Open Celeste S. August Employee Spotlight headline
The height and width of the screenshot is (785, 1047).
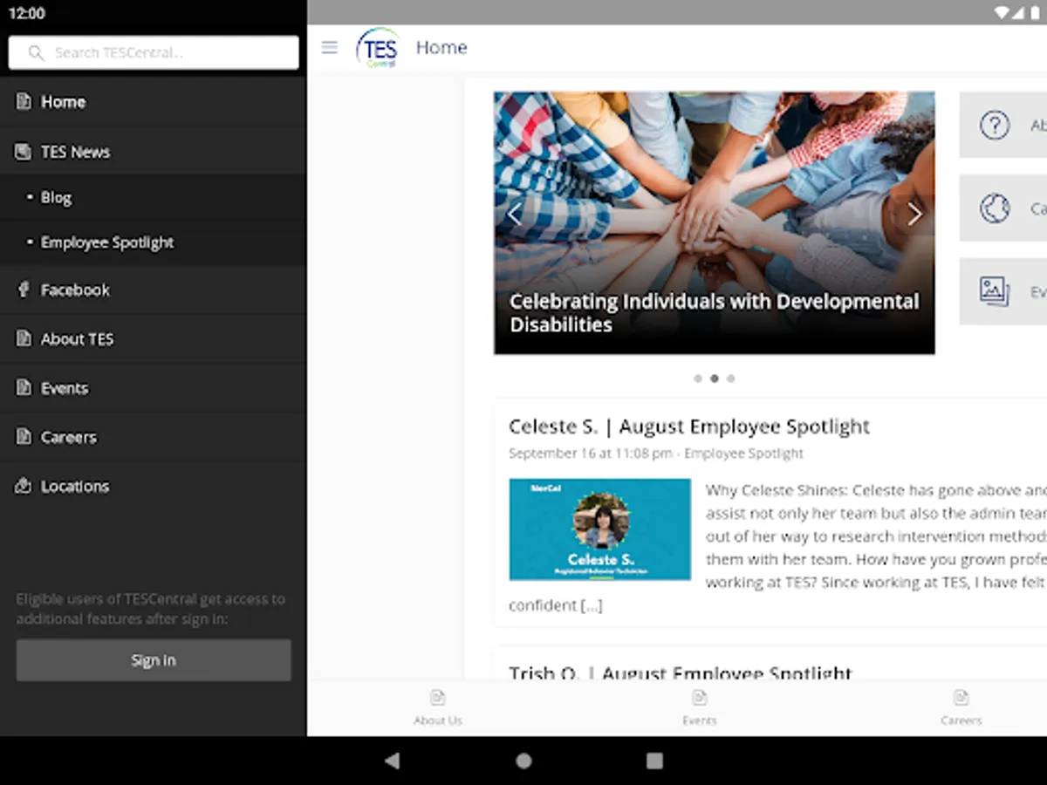689,427
